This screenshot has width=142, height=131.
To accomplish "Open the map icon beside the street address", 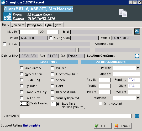I will 8,17.
